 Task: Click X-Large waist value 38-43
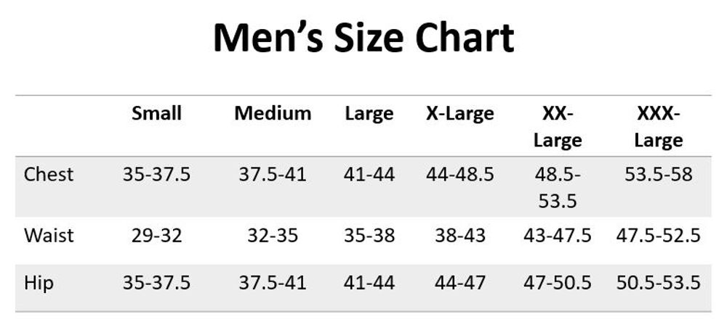[460, 236]
